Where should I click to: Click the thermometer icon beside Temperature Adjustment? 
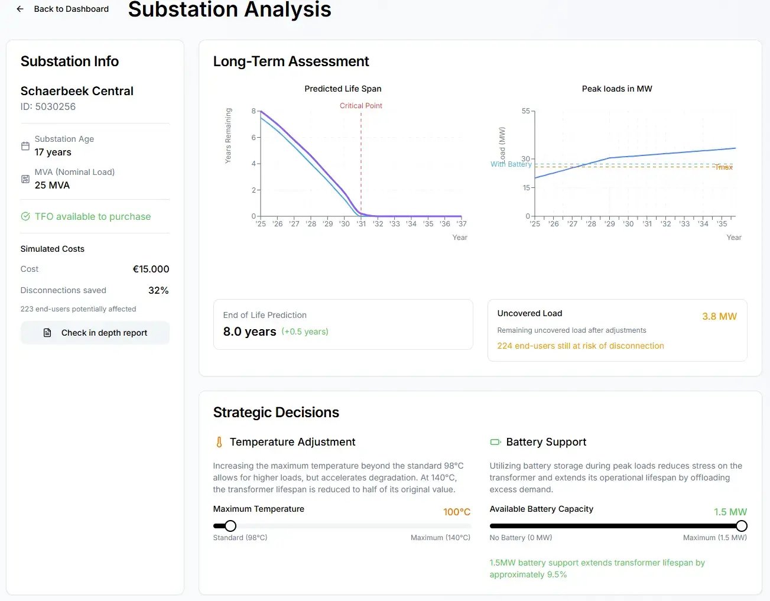point(219,442)
